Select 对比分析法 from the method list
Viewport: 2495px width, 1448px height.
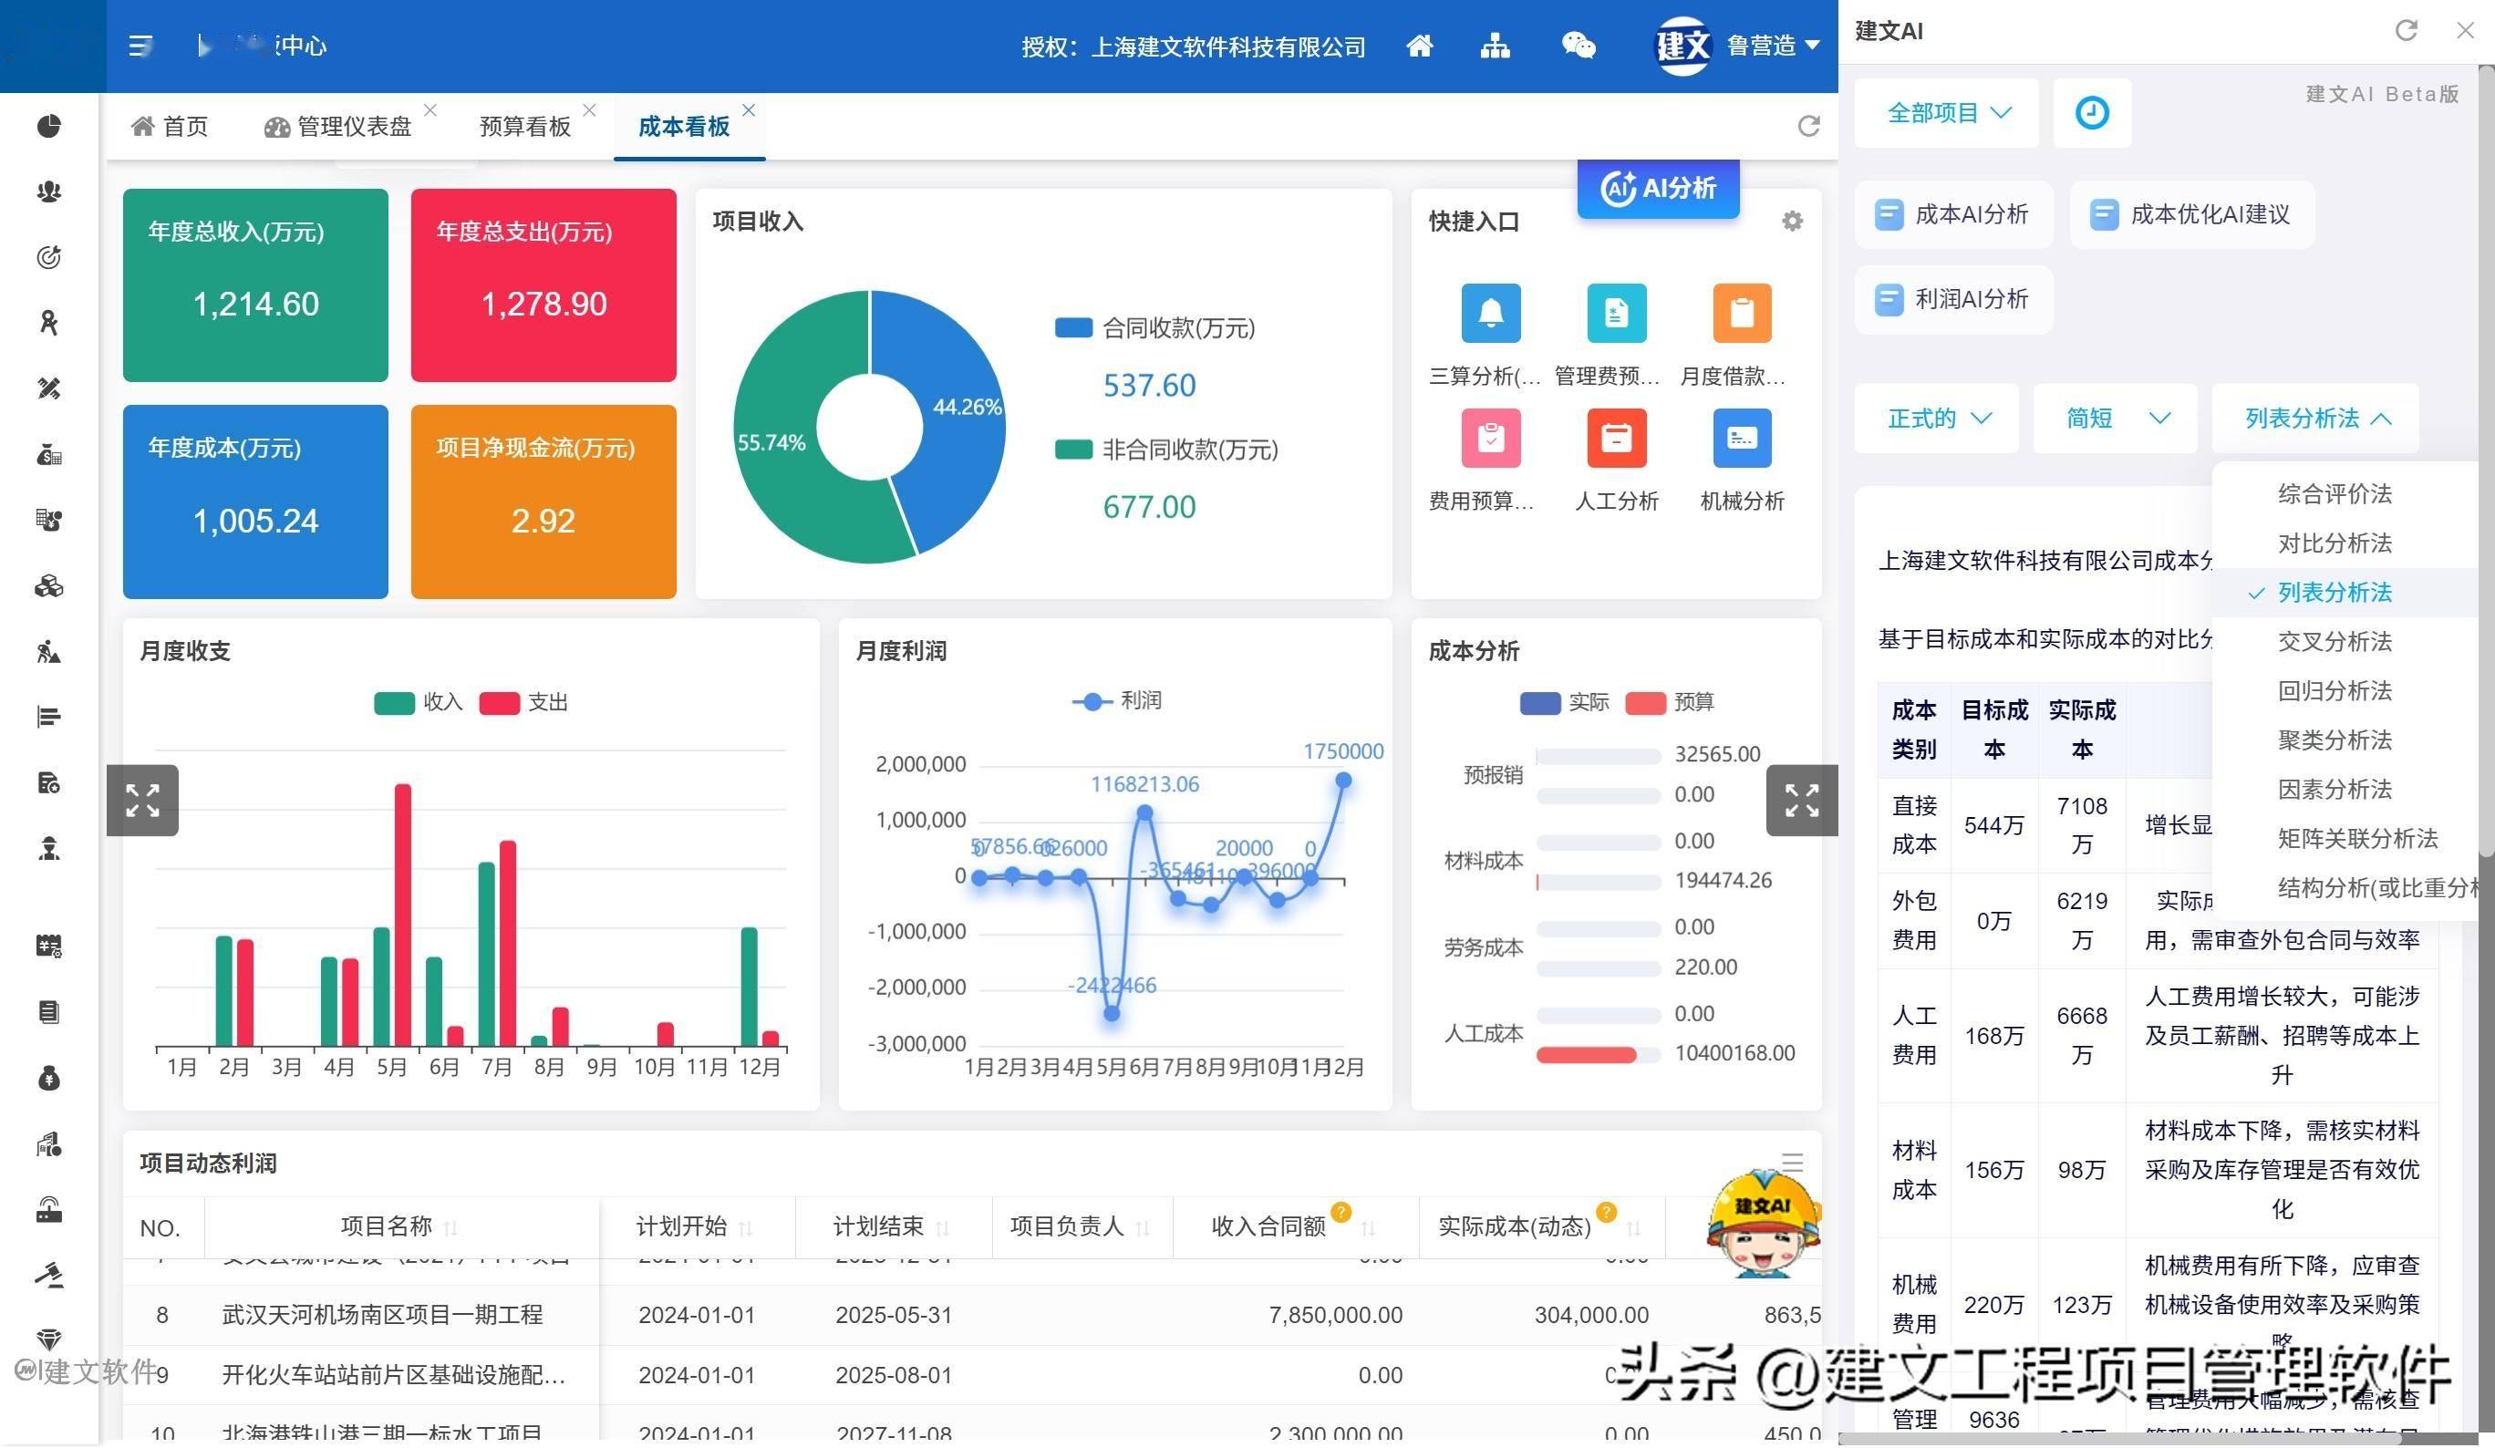click(x=2334, y=543)
